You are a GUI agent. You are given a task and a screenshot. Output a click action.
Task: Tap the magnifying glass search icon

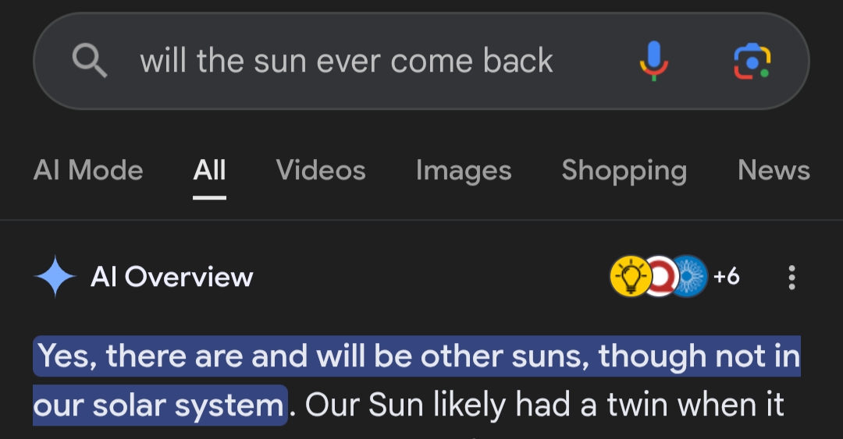[x=89, y=60]
